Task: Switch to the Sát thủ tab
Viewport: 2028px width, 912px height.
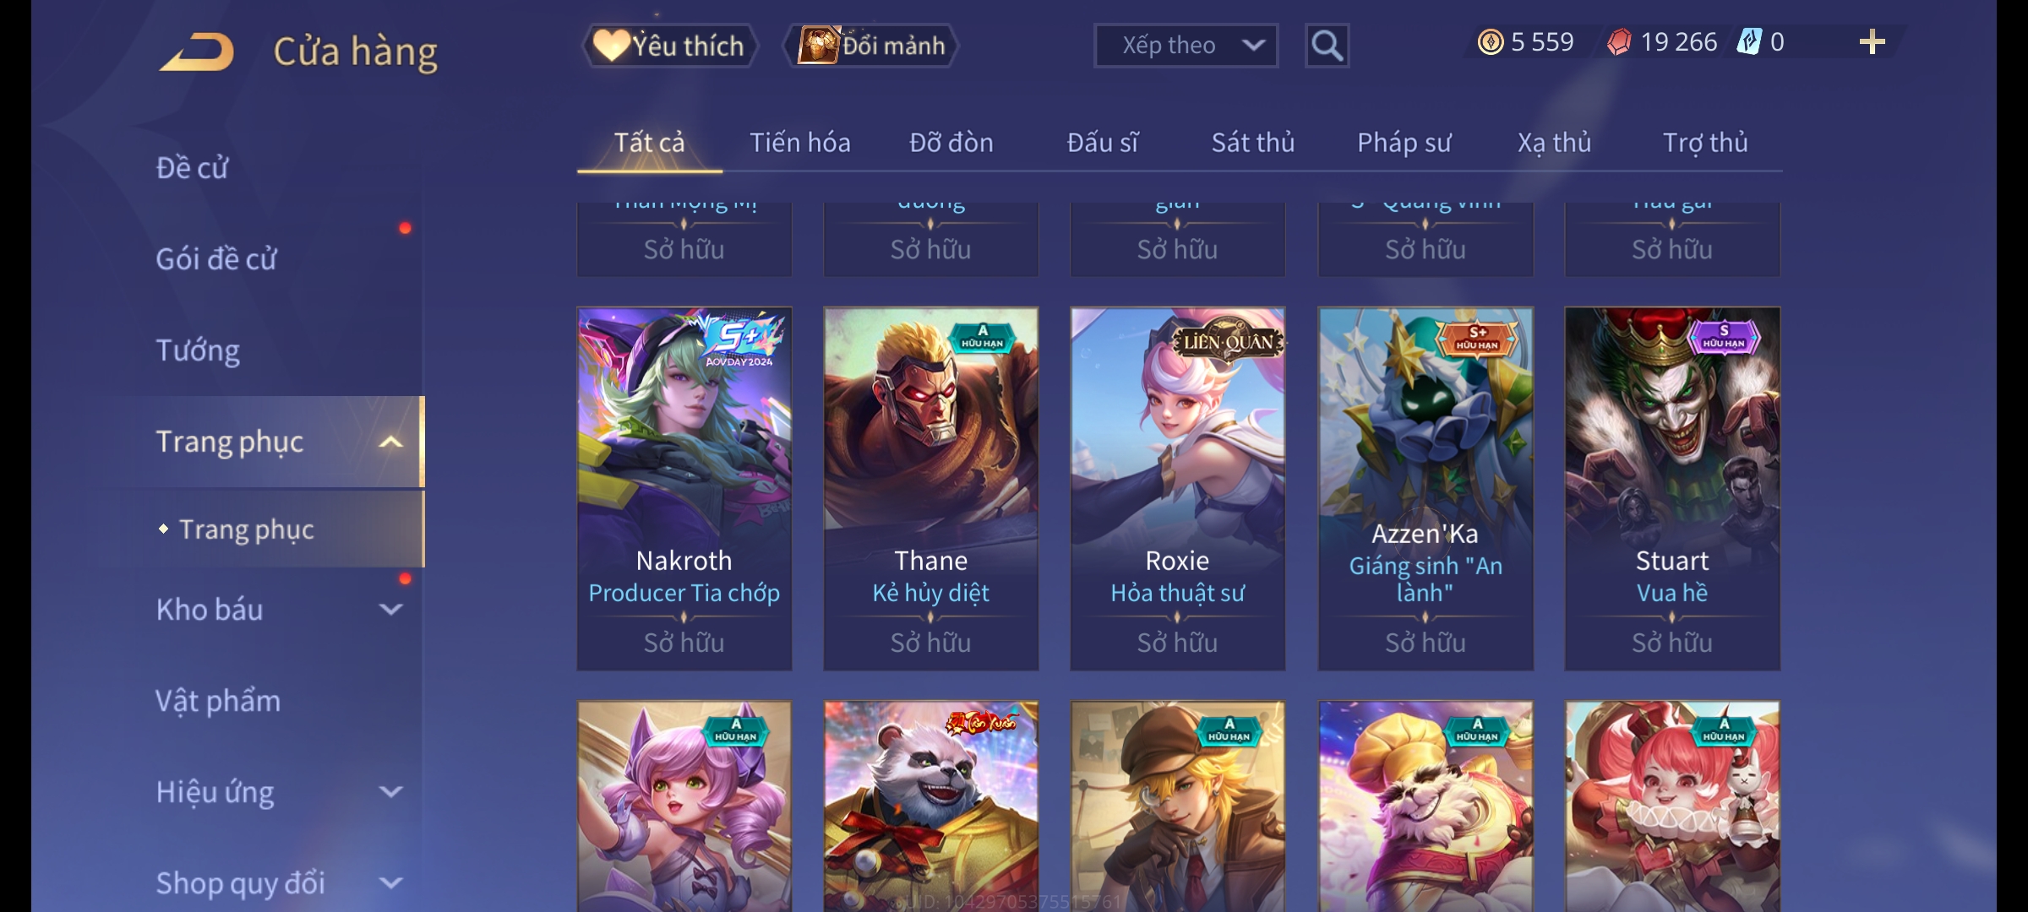Action: [1253, 143]
